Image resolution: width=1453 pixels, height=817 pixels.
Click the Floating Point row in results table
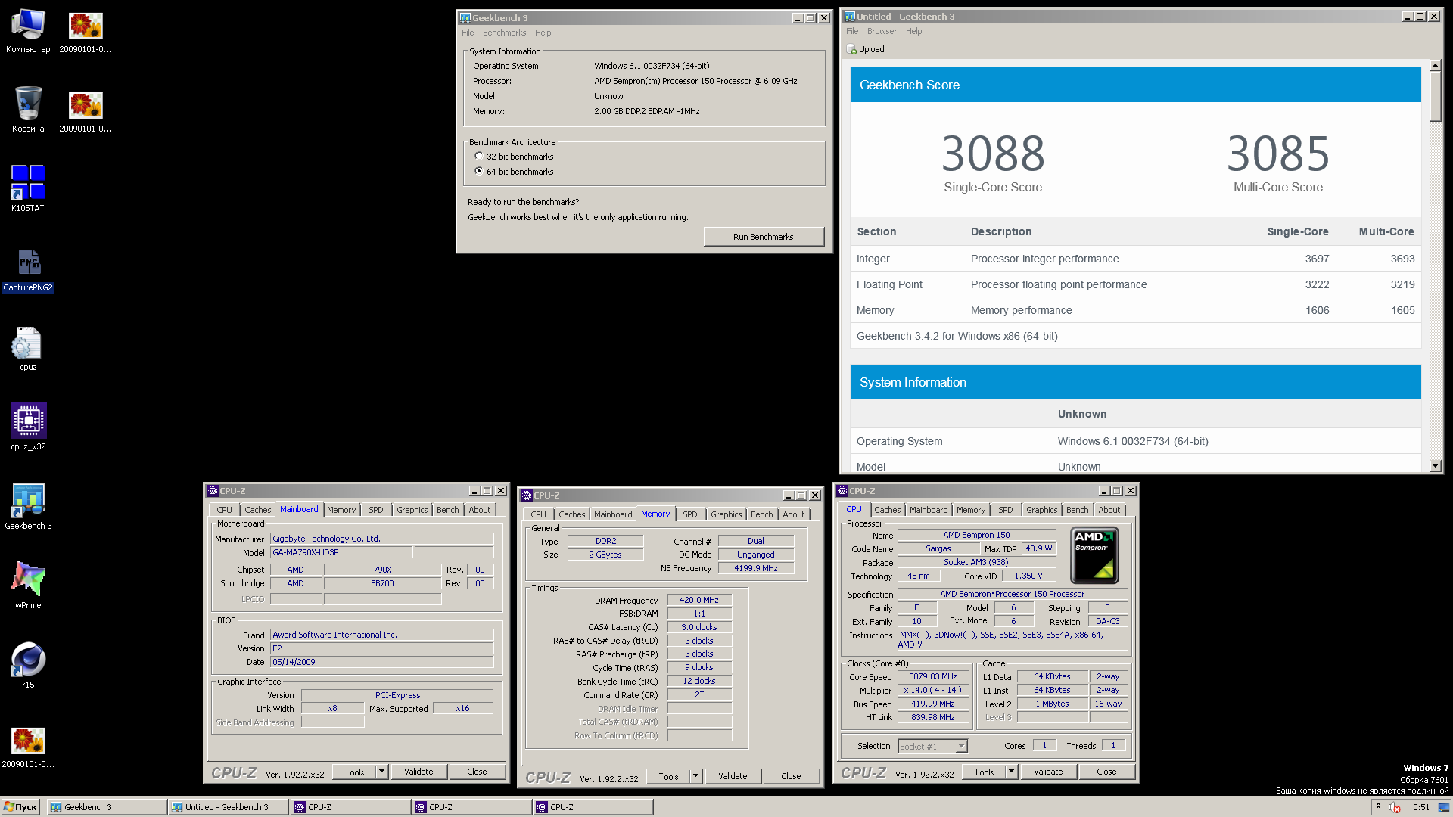tap(1135, 284)
